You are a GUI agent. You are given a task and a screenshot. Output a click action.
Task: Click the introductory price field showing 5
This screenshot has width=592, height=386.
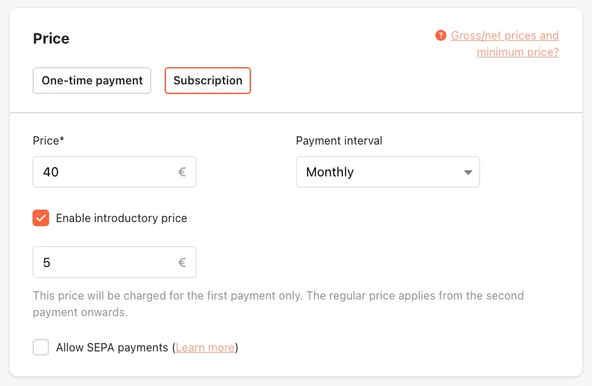[114, 262]
